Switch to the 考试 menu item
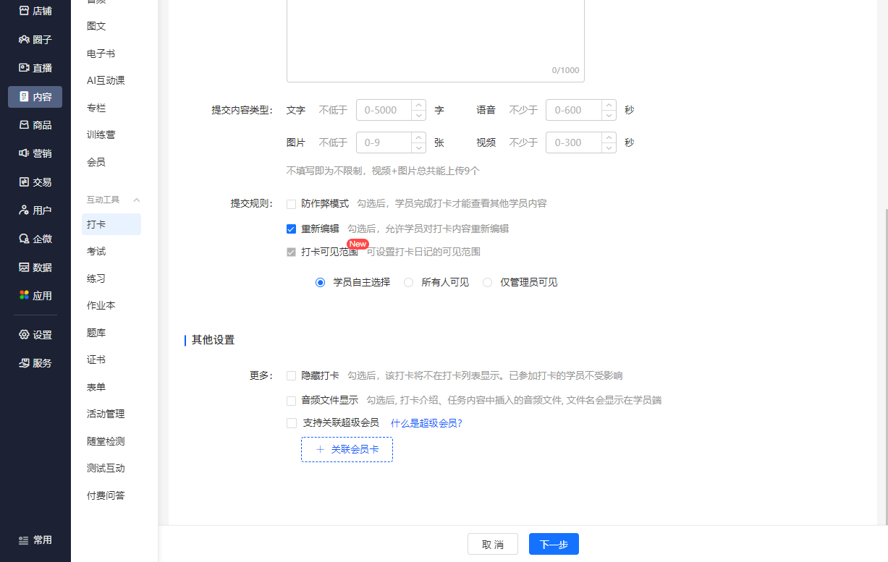 pos(96,251)
